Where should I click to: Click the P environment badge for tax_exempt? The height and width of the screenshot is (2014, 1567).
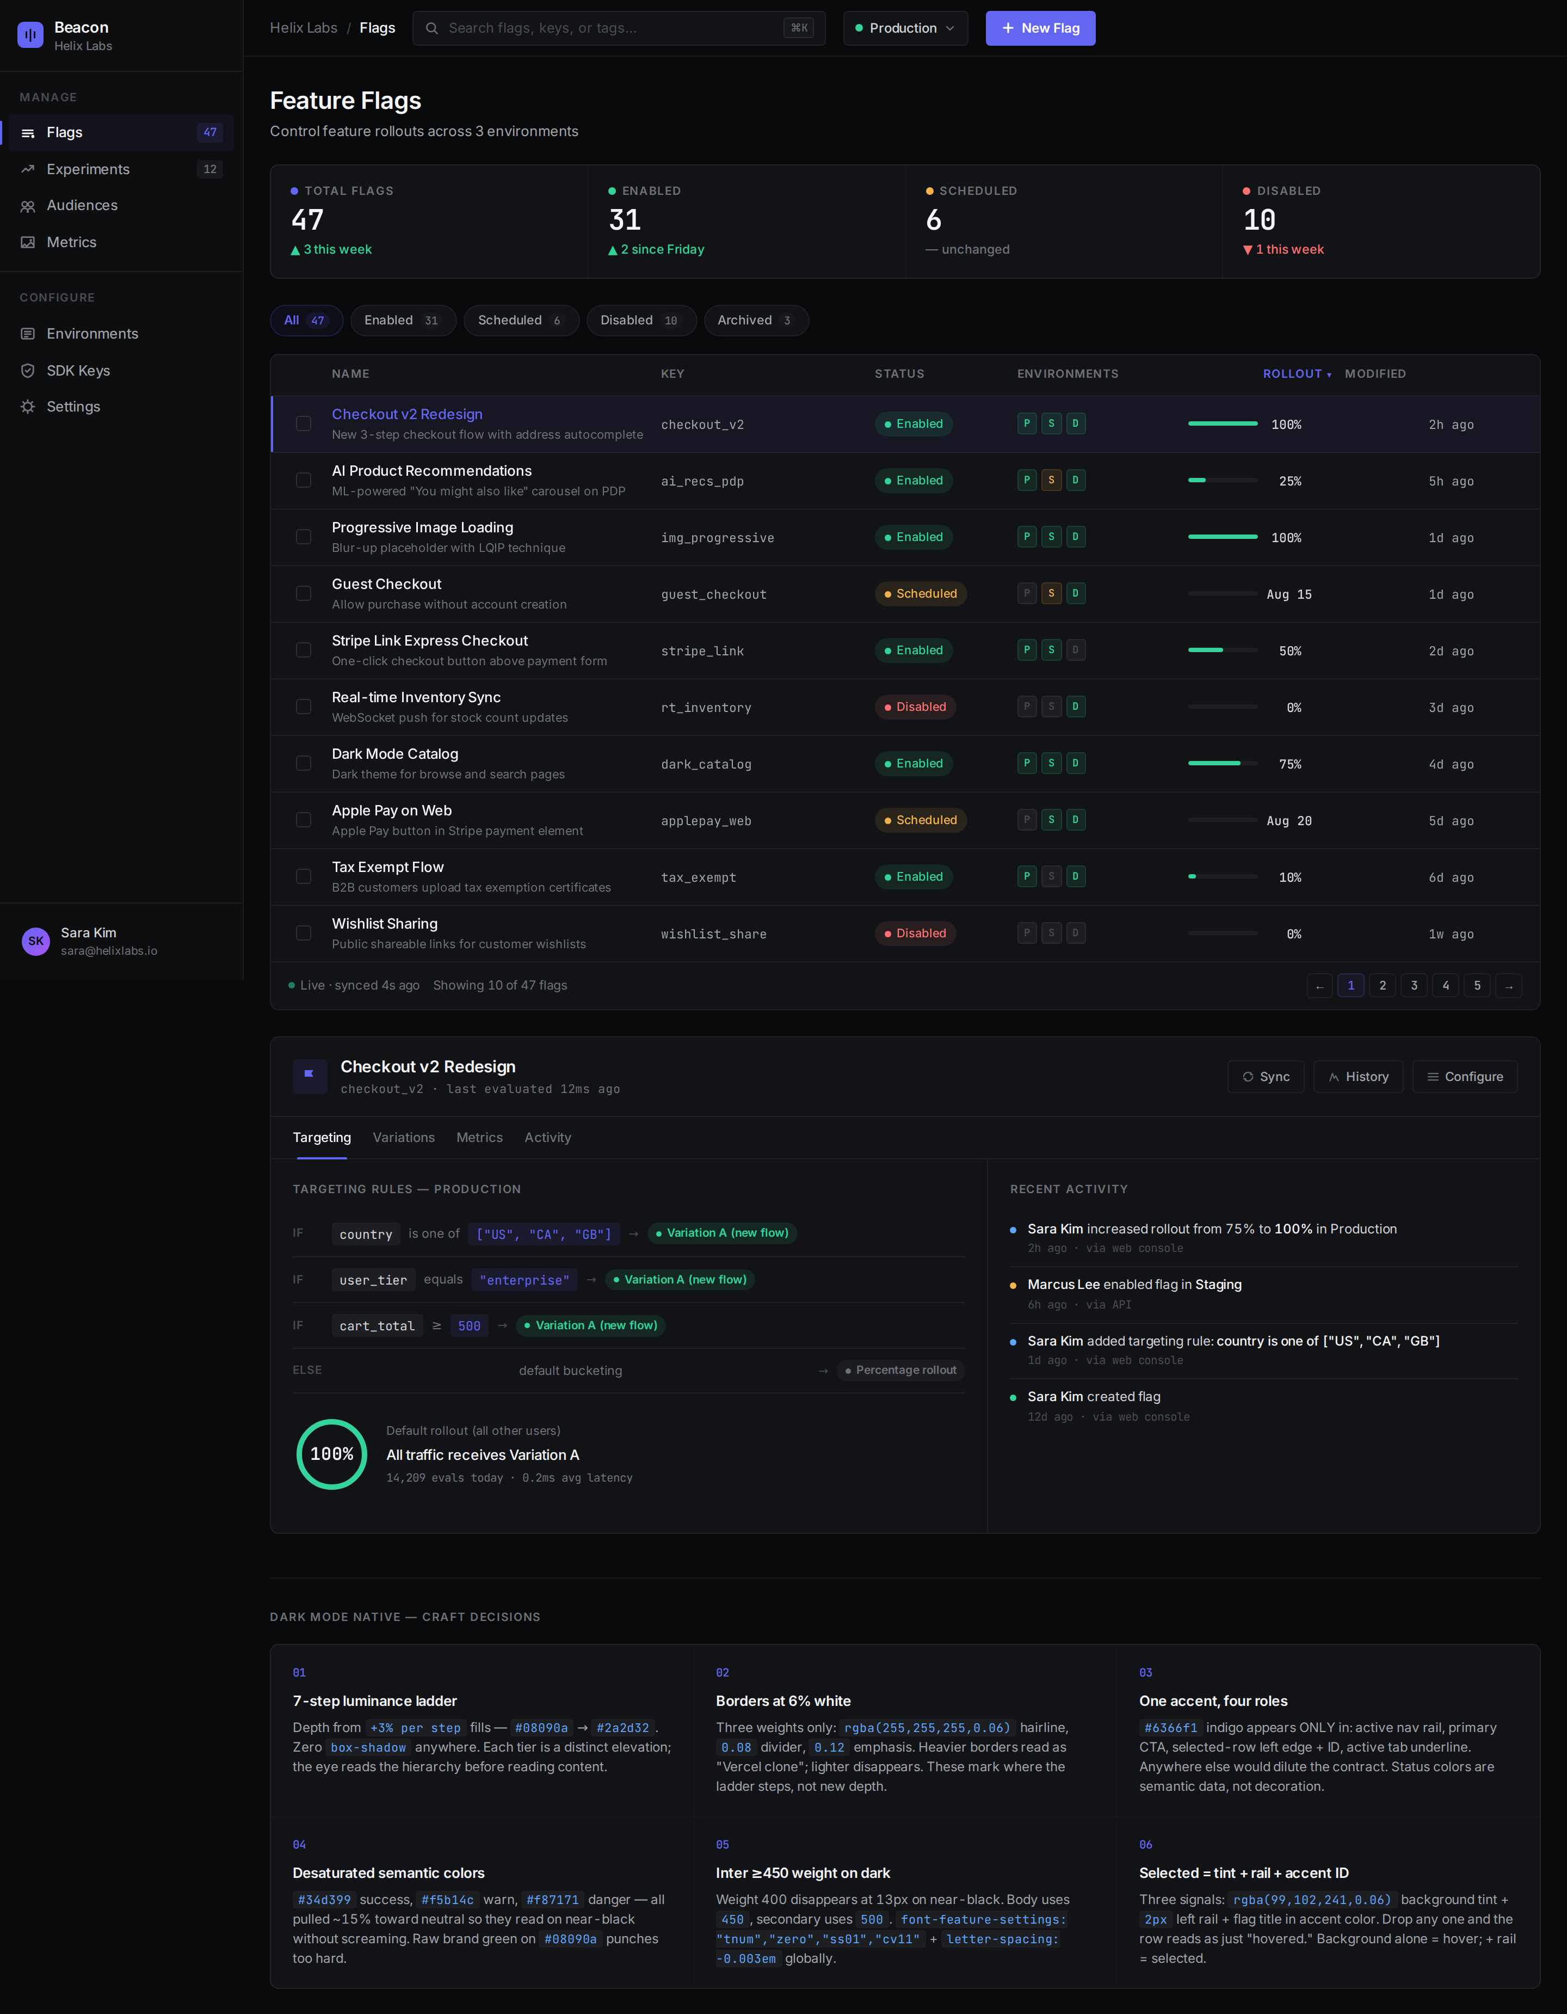(x=1027, y=877)
